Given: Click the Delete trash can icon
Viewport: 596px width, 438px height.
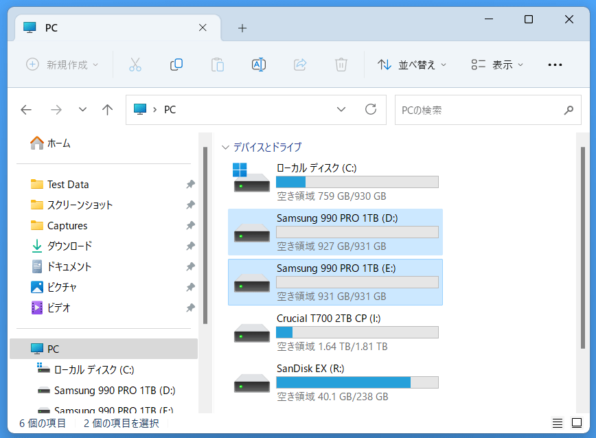Looking at the screenshot, I should 341,65.
